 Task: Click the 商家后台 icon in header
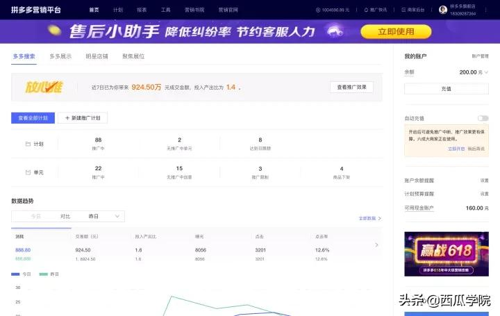click(x=403, y=10)
